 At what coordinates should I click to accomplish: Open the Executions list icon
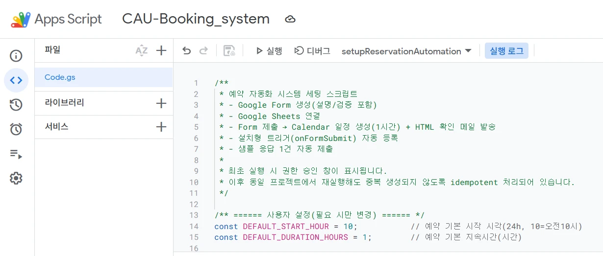16,154
